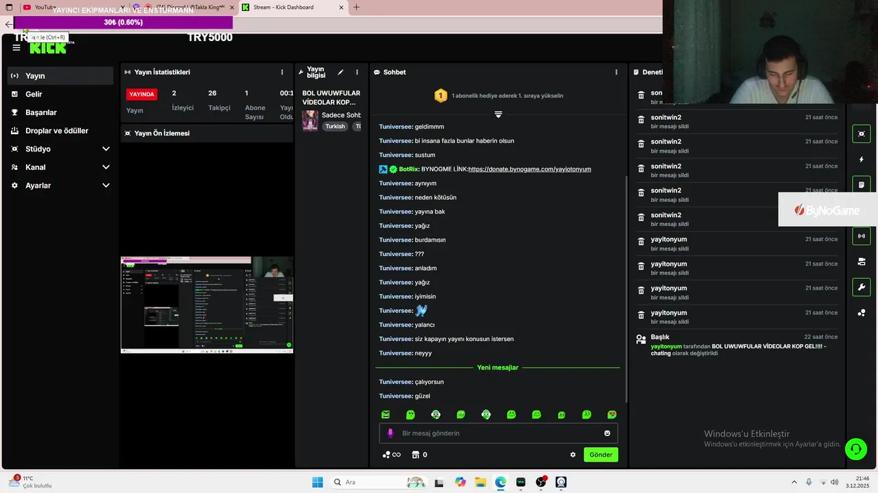Toggle moderation log widget in right rail
Image resolution: width=878 pixels, height=493 pixels.
click(862, 185)
